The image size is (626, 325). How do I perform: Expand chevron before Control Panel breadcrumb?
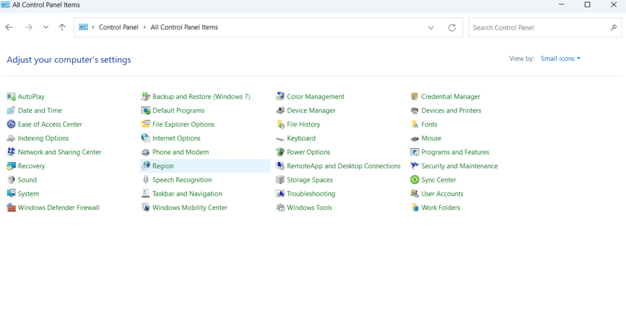coord(93,27)
